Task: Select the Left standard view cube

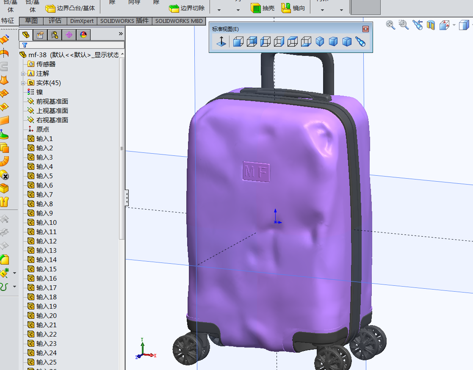Action: coord(266,41)
